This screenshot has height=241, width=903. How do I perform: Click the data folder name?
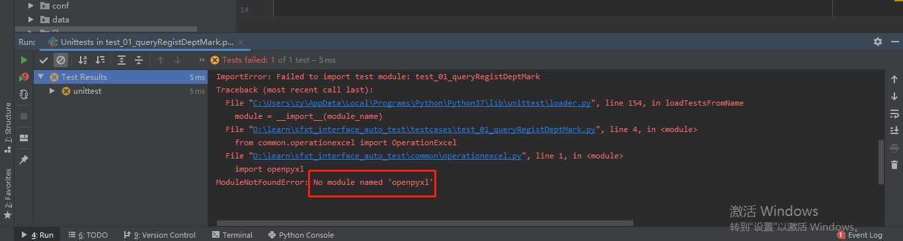click(61, 20)
